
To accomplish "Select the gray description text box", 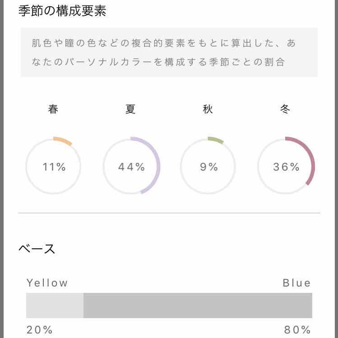I will click(169, 52).
